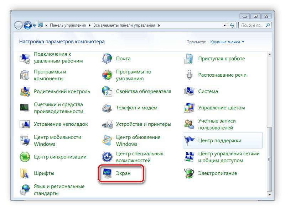Open the Устройства и принтеры link
Image resolution: width=285 pixels, height=211 pixels.
pyautogui.click(x=144, y=124)
